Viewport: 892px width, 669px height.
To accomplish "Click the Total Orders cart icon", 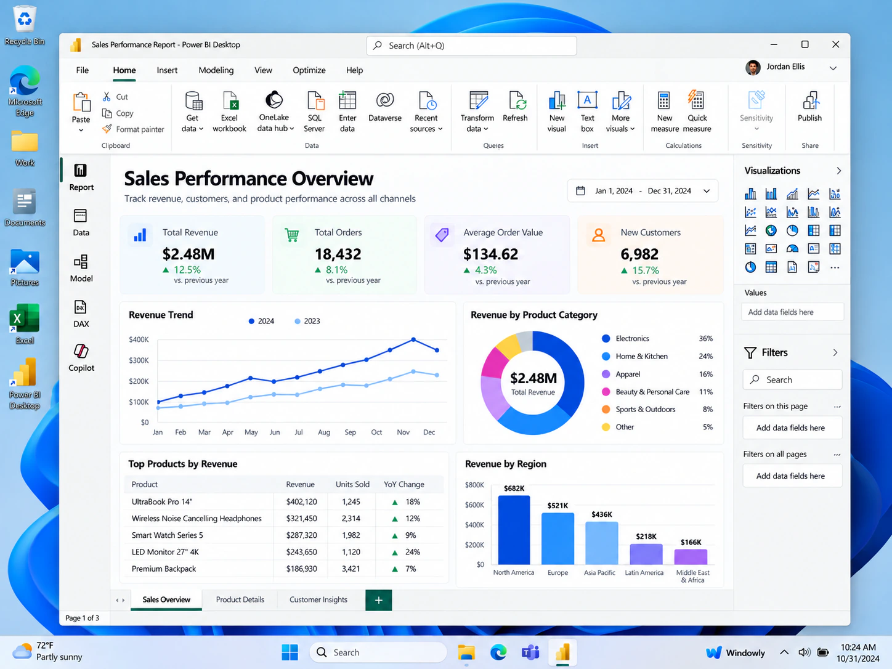I will click(x=292, y=235).
